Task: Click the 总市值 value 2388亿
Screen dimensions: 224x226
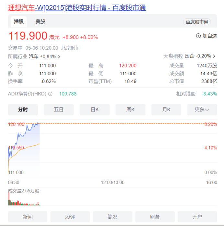Action: pos(209,81)
